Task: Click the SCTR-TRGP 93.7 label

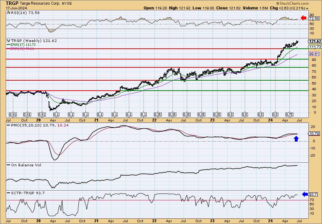Action: (x=28, y=193)
